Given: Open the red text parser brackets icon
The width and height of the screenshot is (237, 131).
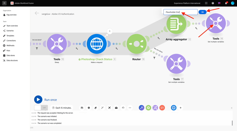Looking at the screenshot, I should pyautogui.click(x=162, y=108).
